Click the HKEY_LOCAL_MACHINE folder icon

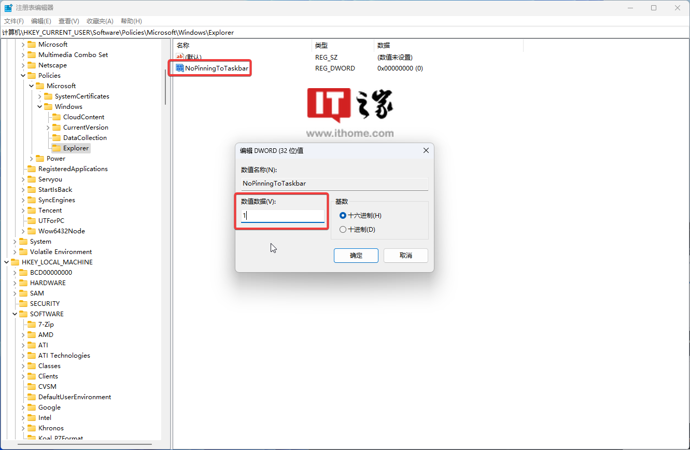tap(15, 262)
